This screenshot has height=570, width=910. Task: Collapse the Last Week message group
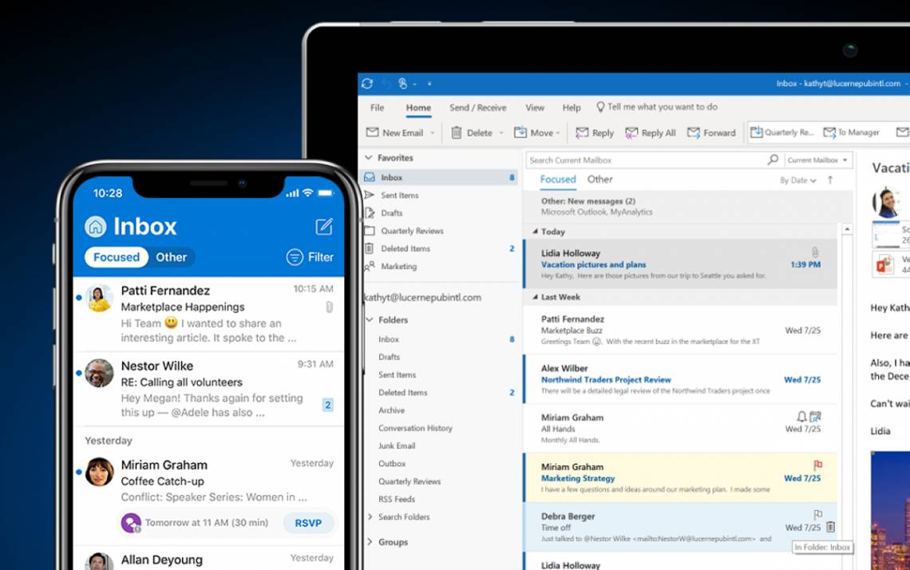tap(535, 297)
